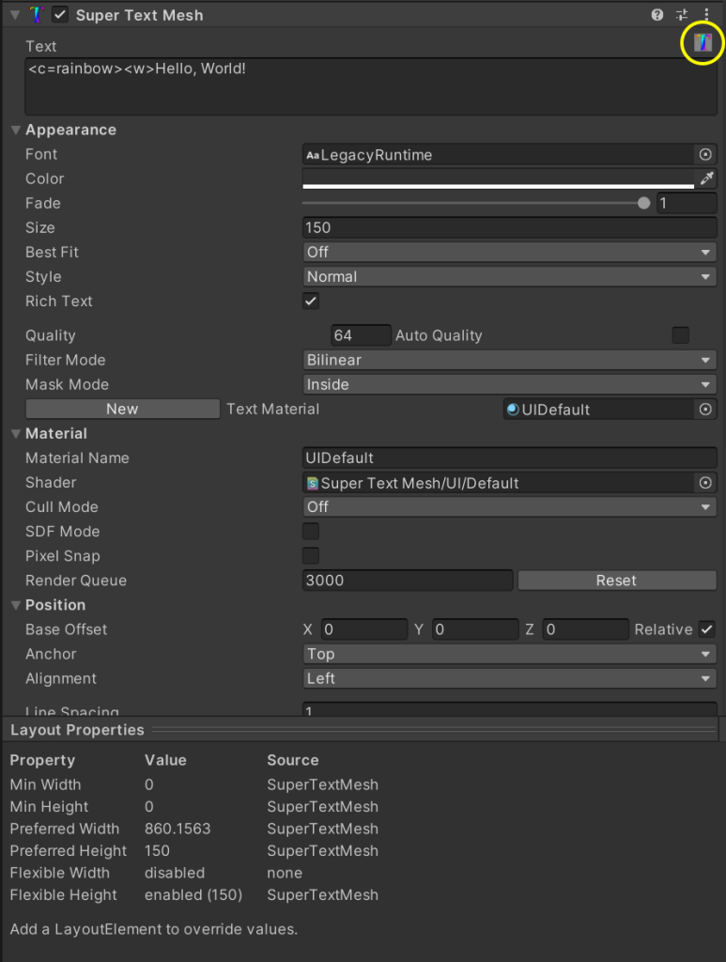The image size is (726, 962).
Task: Click the New material button
Action: point(123,410)
